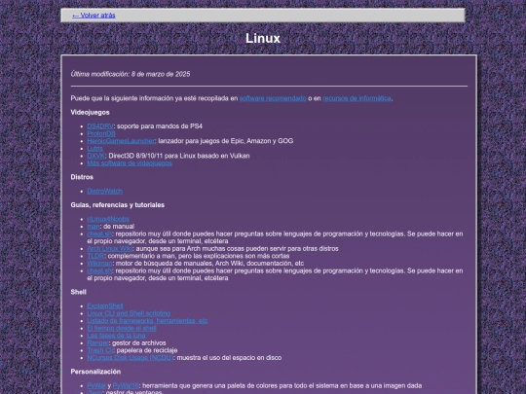Visit the DistroWatch link
This screenshot has width=526, height=394.
pos(104,191)
